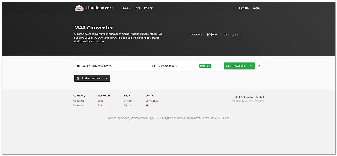Viewport: 337px width, 156px height.
Task: Visit the Privacy page
Action: 128,101
